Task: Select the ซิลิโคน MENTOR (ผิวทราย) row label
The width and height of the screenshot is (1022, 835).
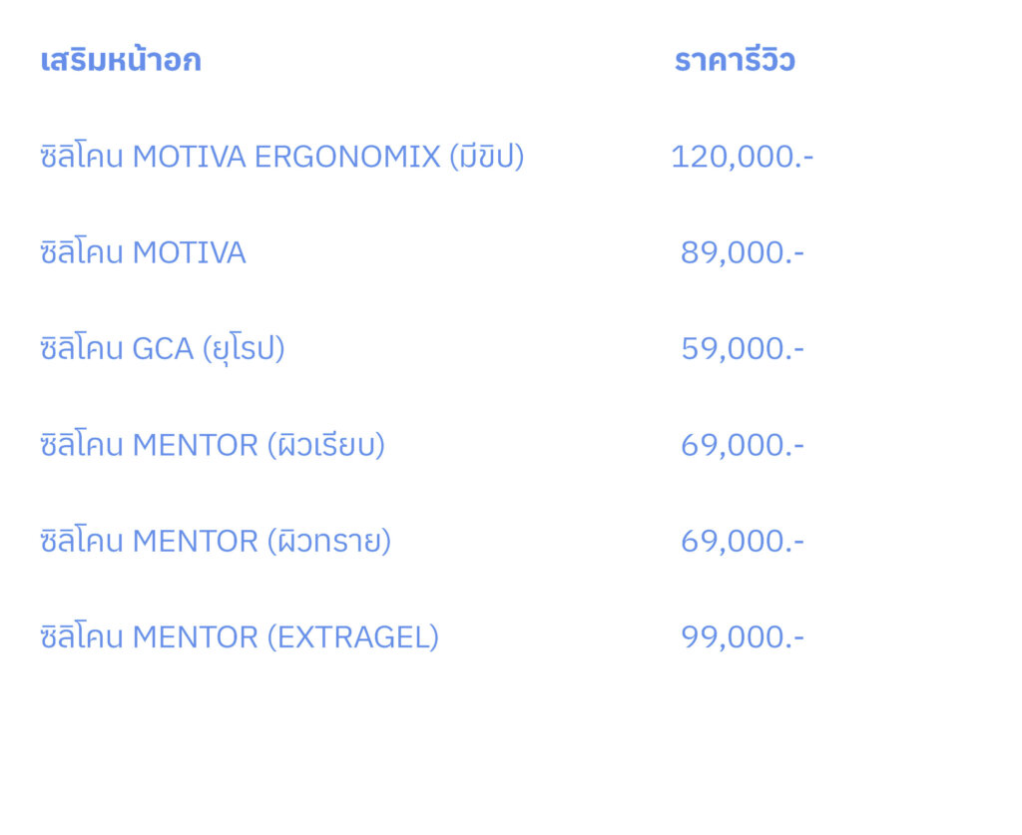Action: point(216,541)
